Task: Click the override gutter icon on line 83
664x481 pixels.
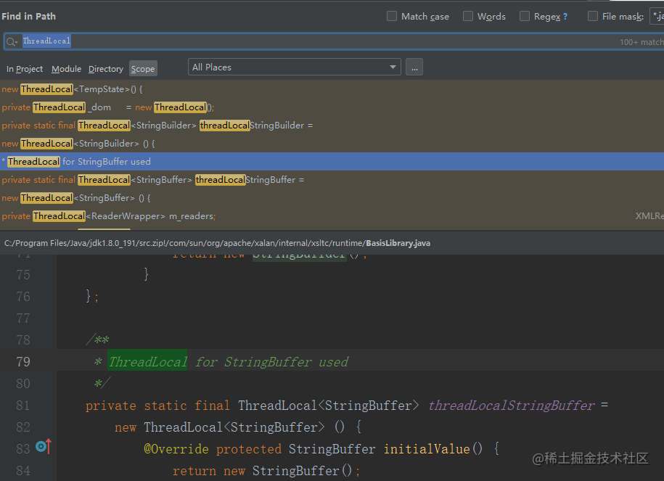Action: tap(44, 446)
